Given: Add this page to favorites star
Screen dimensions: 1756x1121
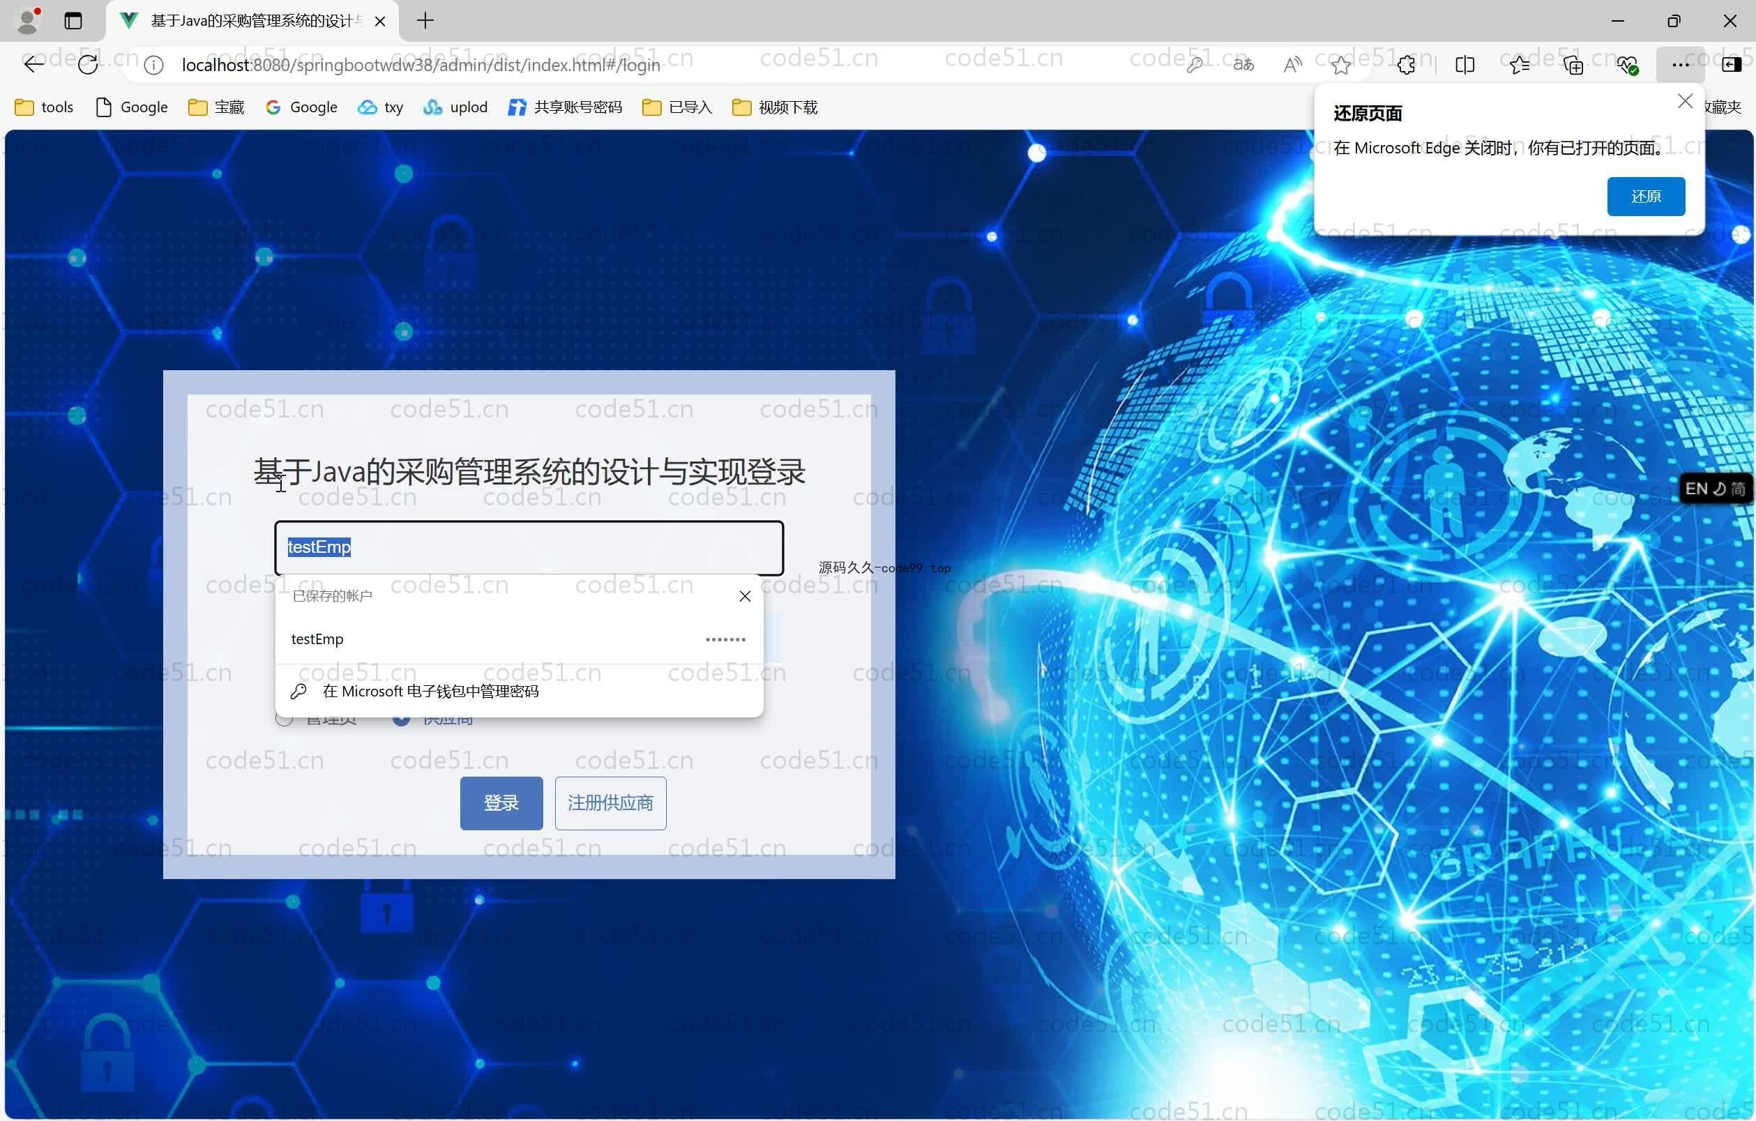Looking at the screenshot, I should tap(1340, 66).
